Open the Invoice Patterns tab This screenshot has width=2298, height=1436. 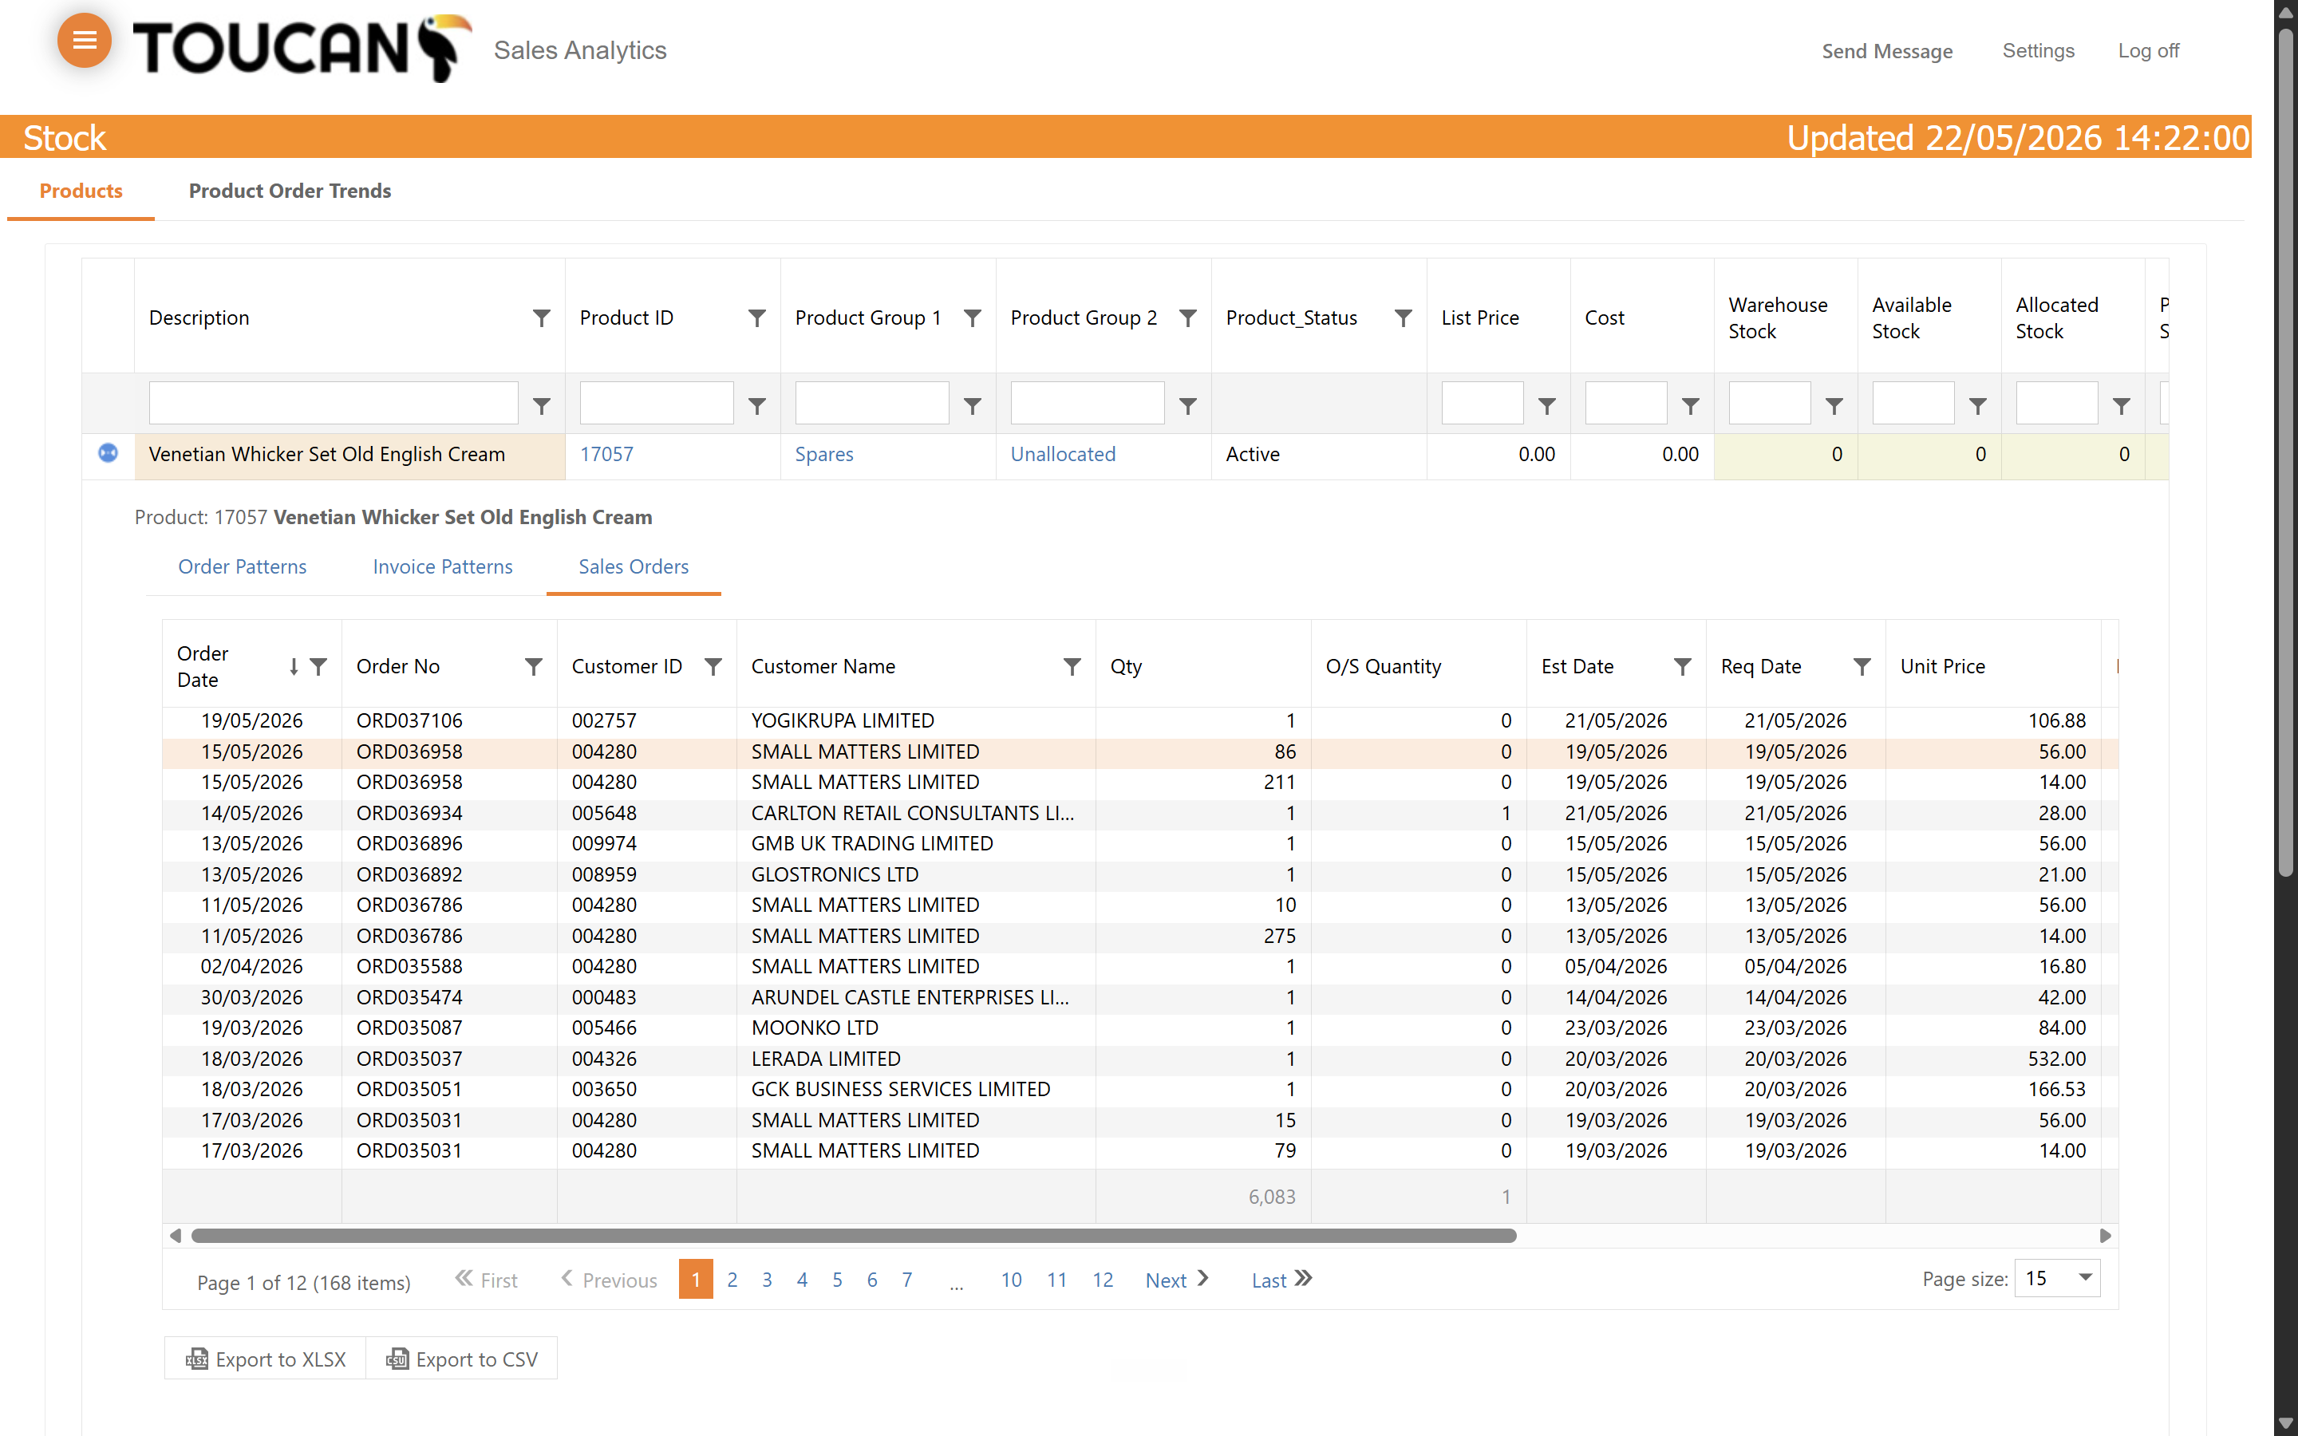tap(443, 567)
